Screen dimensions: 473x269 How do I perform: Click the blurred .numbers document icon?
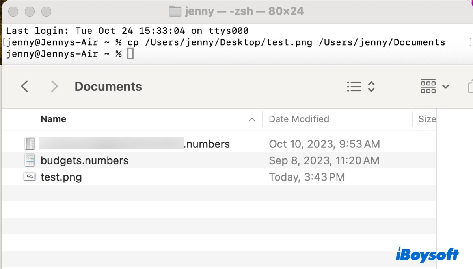coord(30,144)
